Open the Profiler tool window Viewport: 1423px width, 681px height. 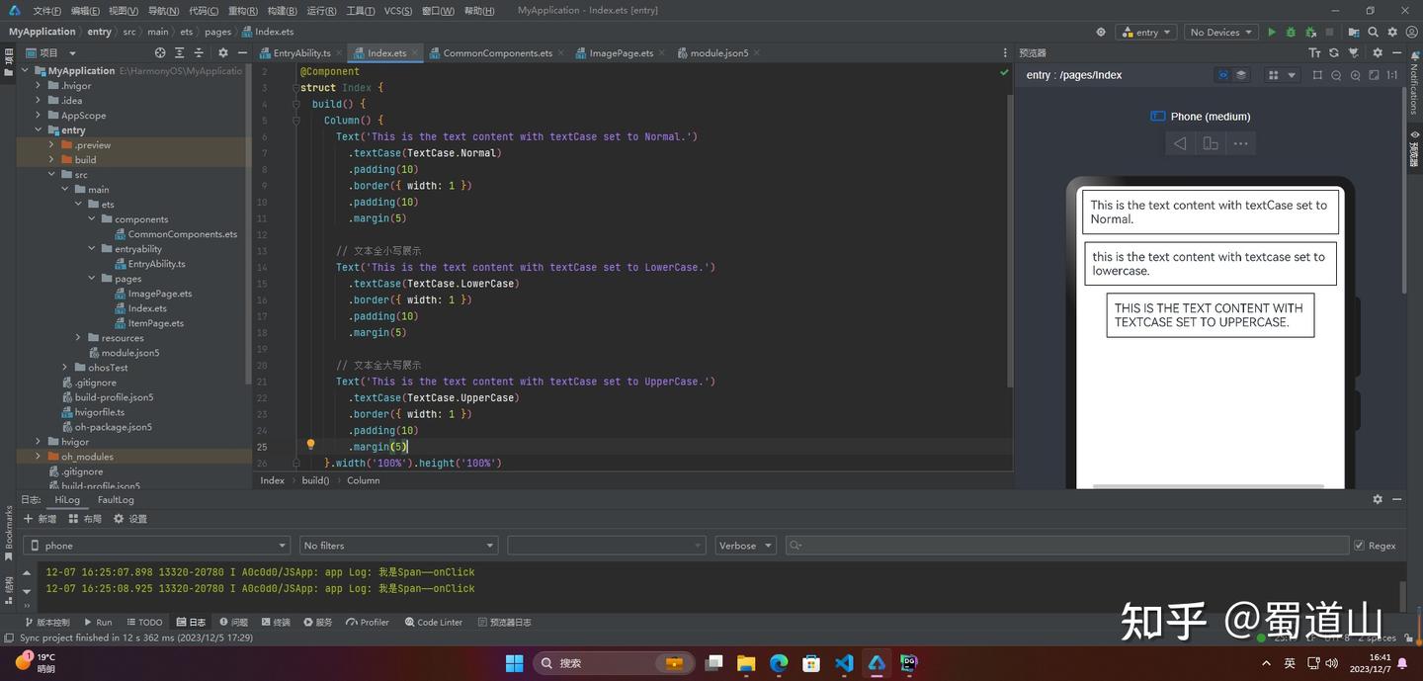click(x=368, y=623)
